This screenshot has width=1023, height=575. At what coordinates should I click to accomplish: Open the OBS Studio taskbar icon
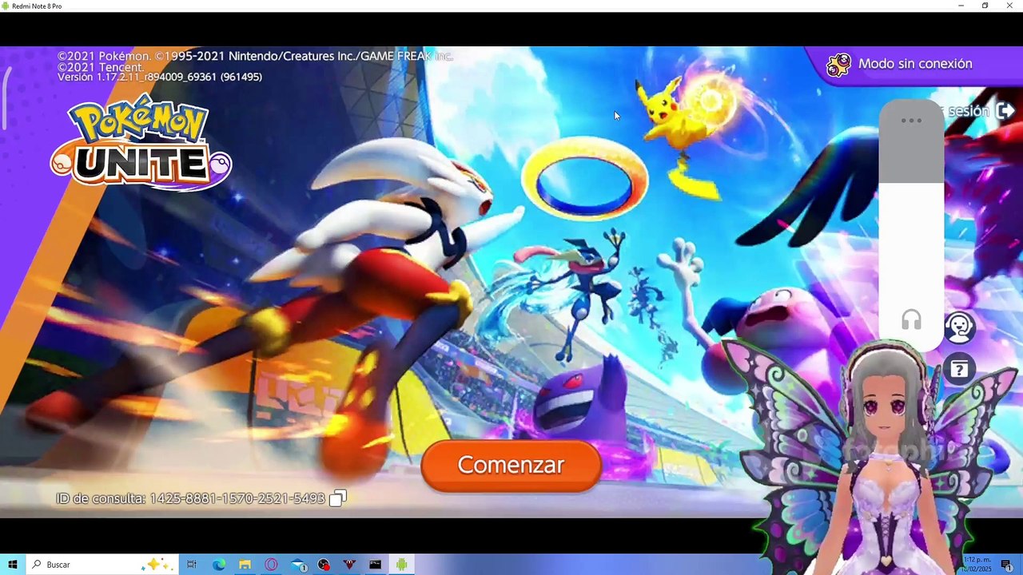(323, 565)
